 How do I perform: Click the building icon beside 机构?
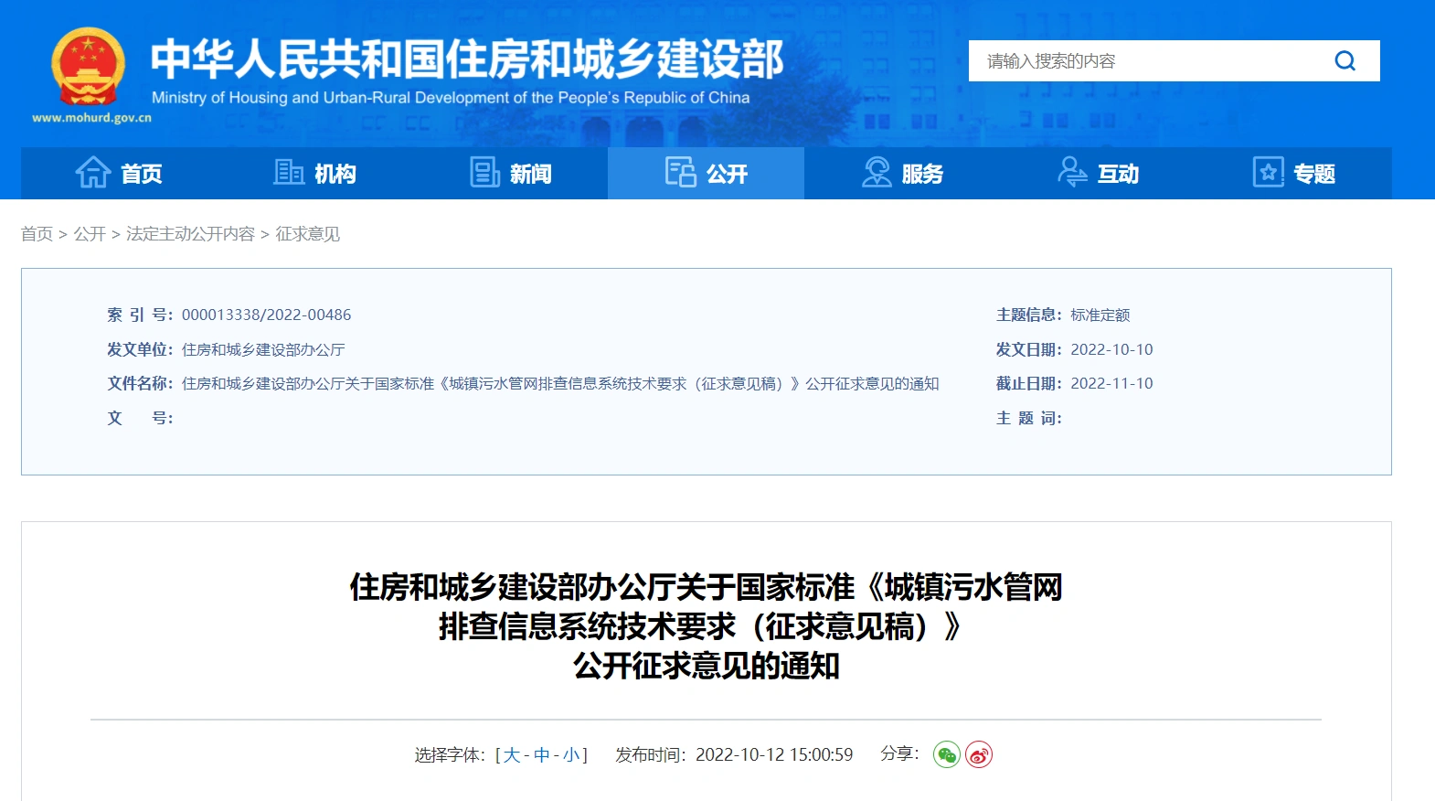tap(289, 172)
